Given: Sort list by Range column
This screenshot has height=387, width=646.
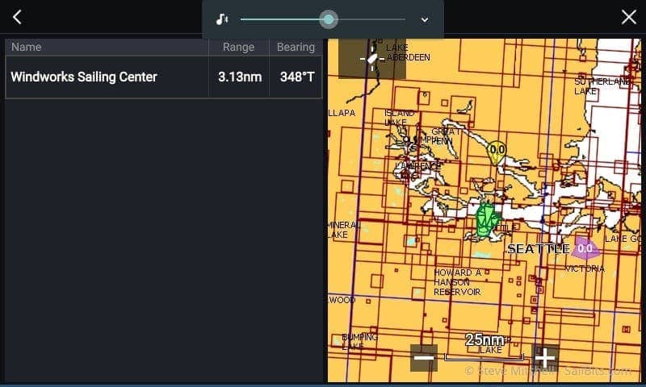Looking at the screenshot, I should [x=238, y=47].
